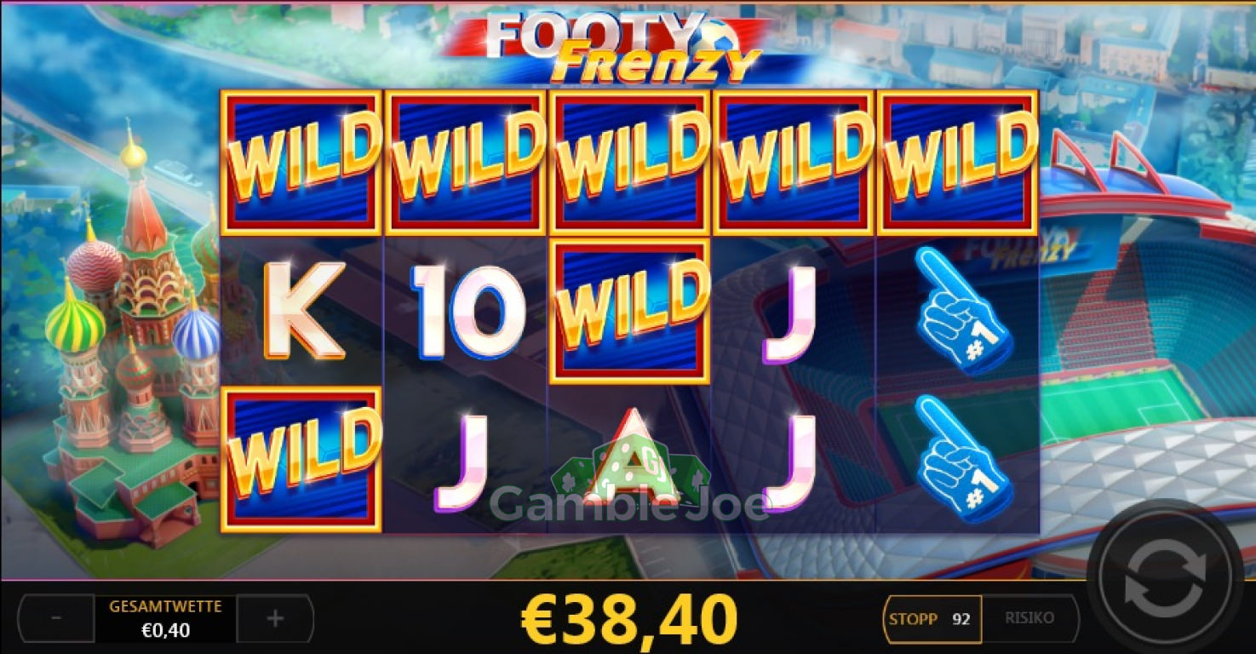Screen dimensions: 1256x654
Task: Click the lower foam finger #1 symbol
Action: [961, 458]
